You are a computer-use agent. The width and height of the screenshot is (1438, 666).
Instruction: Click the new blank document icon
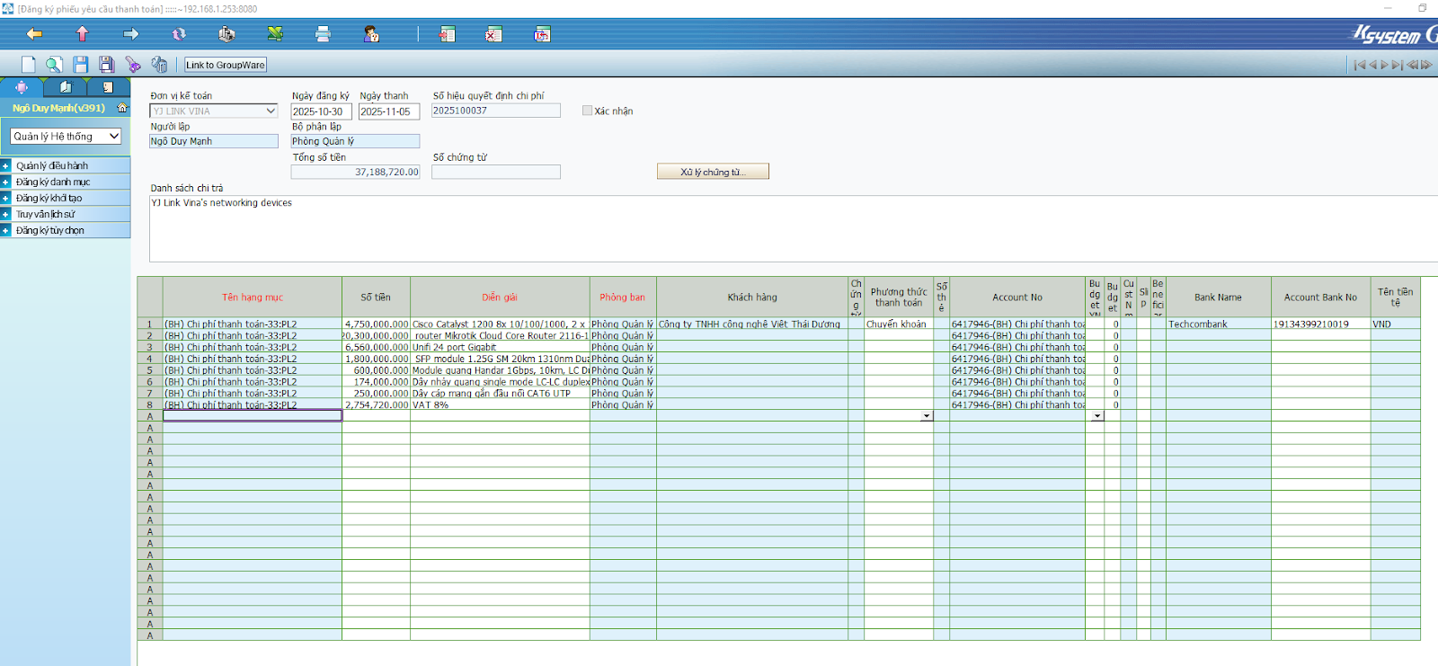click(x=29, y=65)
